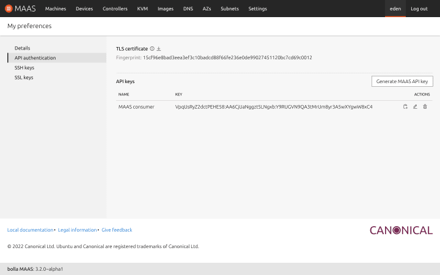Click the My preferences page heading

[29, 26]
